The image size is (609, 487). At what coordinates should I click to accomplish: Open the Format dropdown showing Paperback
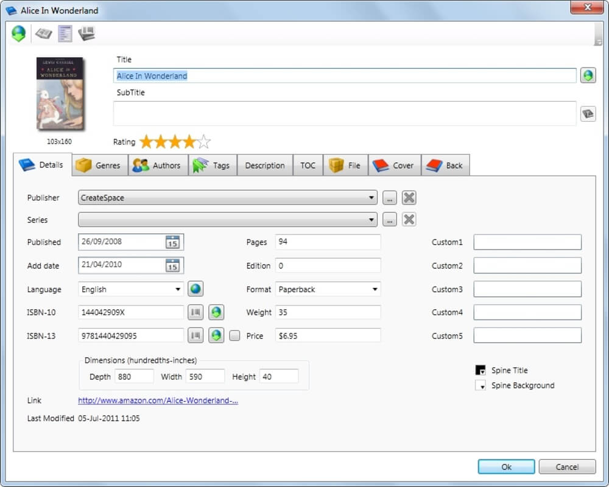375,289
